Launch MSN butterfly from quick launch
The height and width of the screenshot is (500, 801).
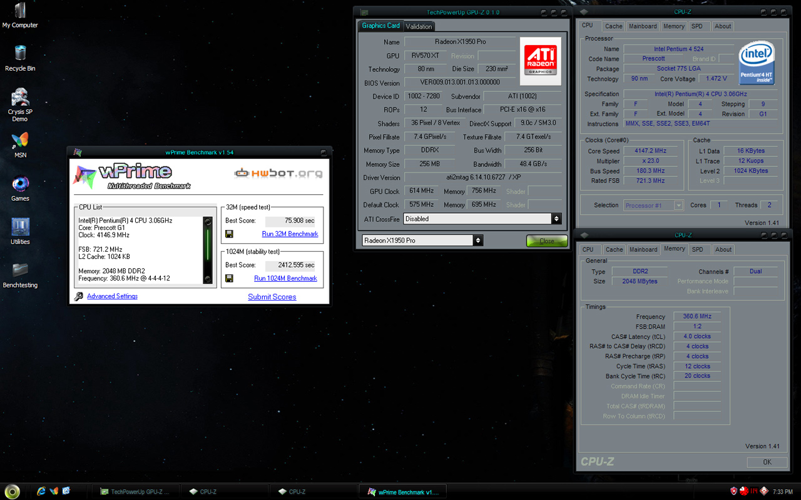point(54,491)
